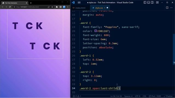Click the .word-1 selector
Screen dimensions: 175x98
tap(85, 56)
